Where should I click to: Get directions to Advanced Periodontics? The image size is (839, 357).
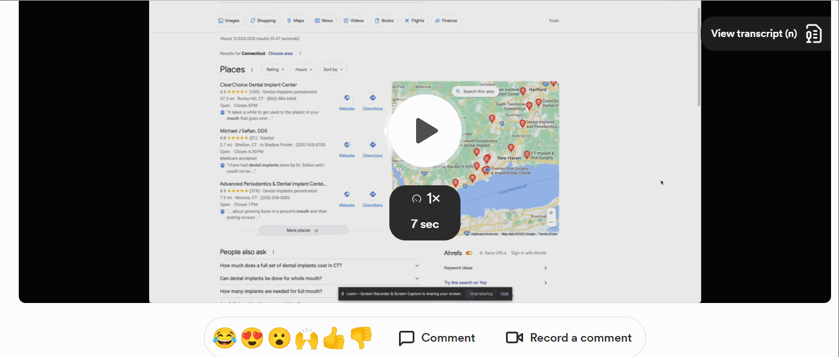(x=373, y=199)
